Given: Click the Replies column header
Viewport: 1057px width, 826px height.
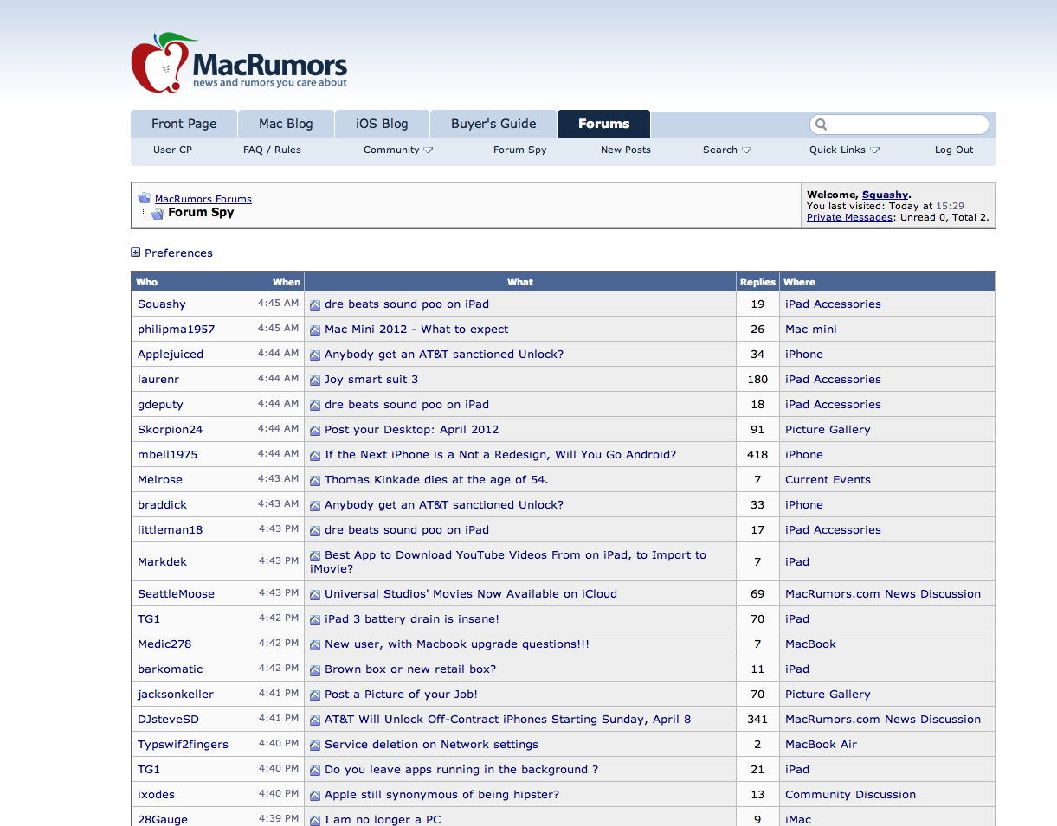Looking at the screenshot, I should pos(757,282).
